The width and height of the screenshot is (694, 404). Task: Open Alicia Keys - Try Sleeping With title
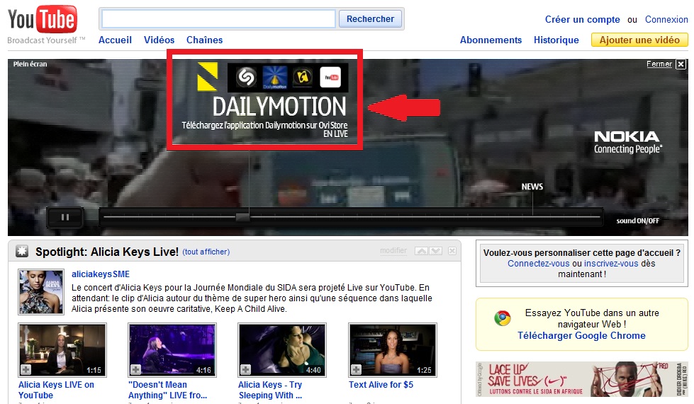[270, 390]
